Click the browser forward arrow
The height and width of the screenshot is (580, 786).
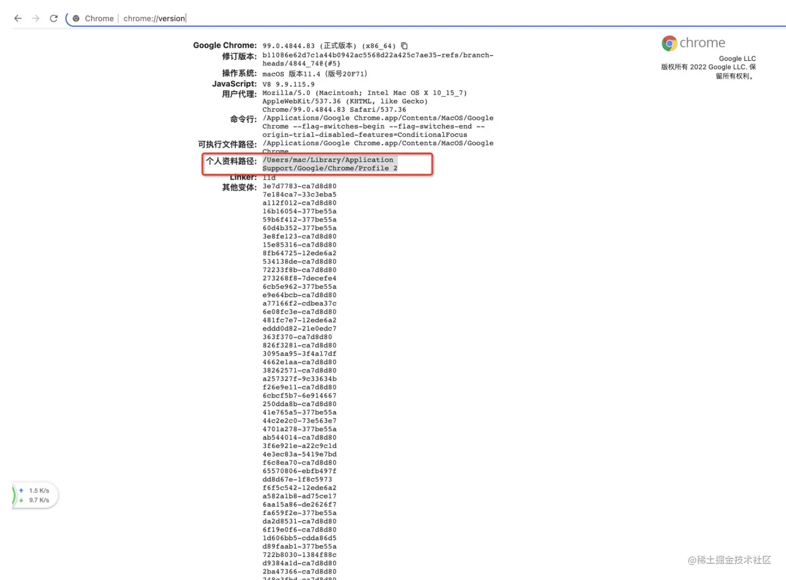pos(36,18)
